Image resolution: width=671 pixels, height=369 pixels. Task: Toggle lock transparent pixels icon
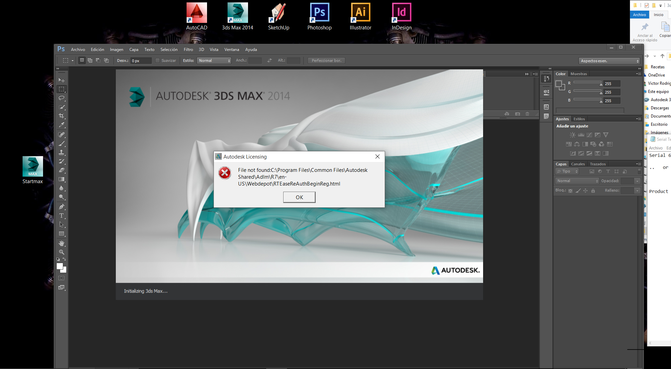click(x=570, y=191)
